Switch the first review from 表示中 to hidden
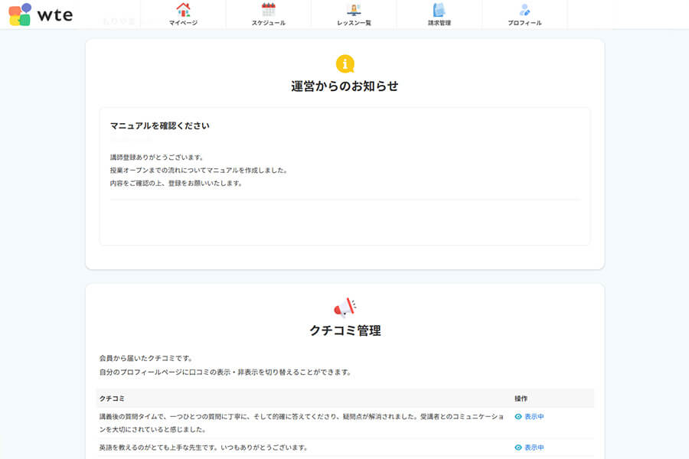The image size is (689, 459). pos(531,416)
